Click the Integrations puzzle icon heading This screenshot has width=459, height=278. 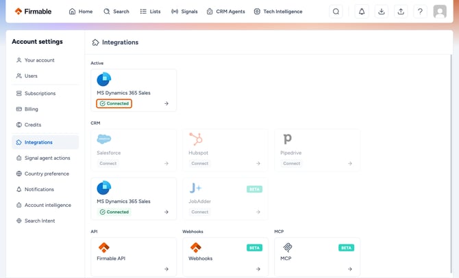click(95, 42)
